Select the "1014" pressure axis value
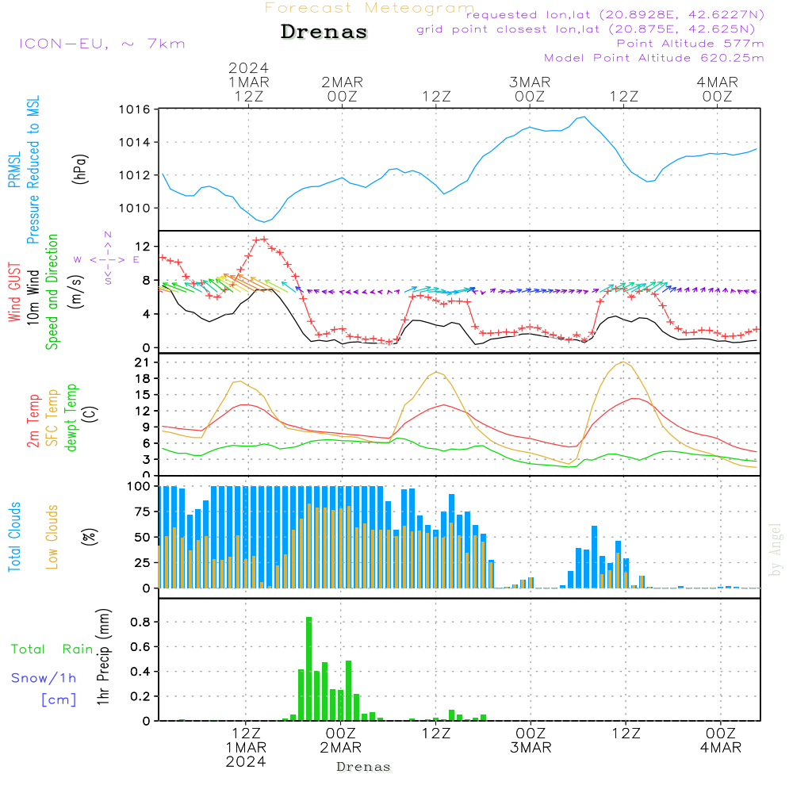 coord(135,142)
